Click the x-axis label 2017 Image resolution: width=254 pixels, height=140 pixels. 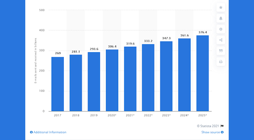point(58,115)
